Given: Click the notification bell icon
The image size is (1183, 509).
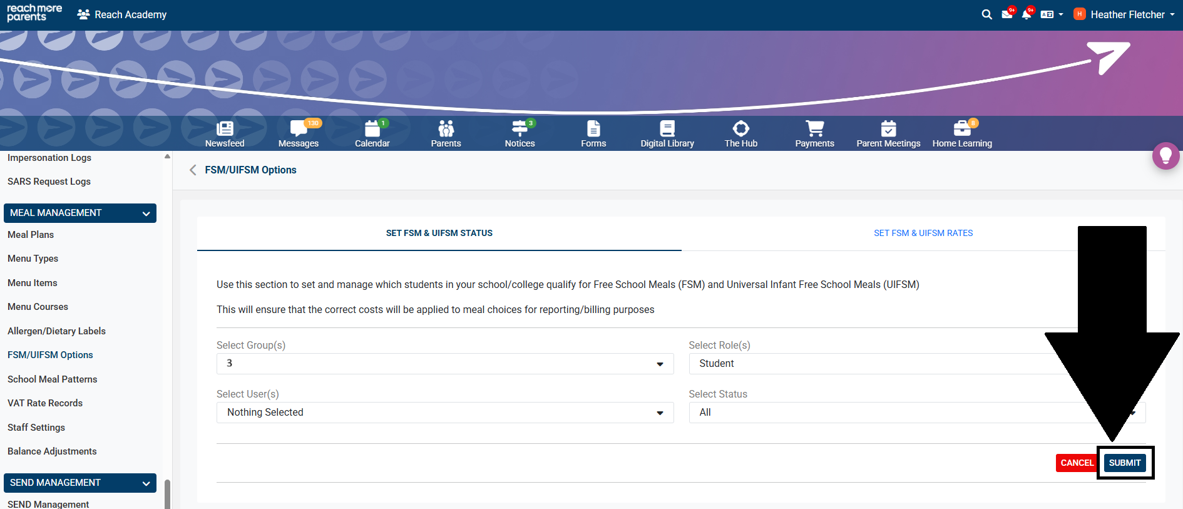Looking at the screenshot, I should click(x=1026, y=14).
